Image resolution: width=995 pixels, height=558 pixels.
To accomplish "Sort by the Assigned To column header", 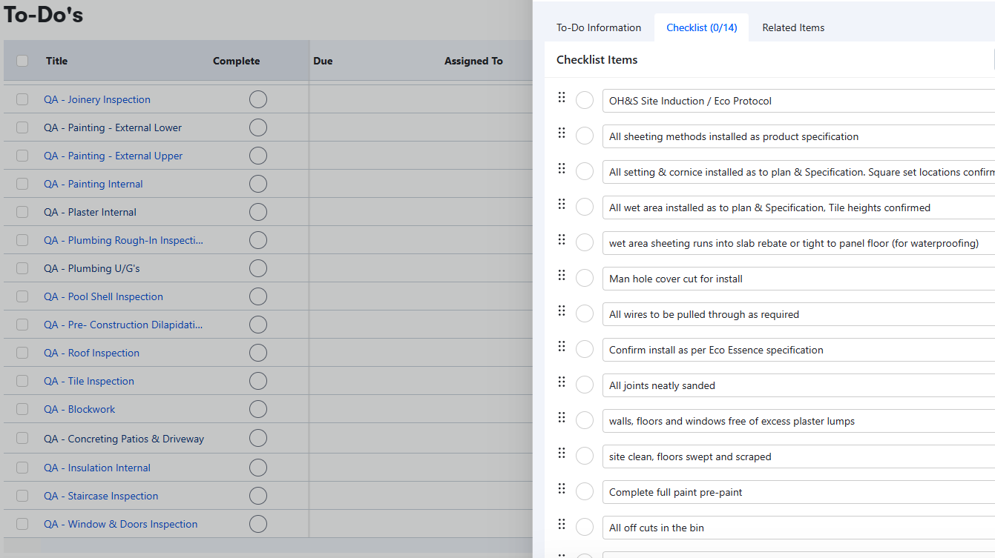I will click(473, 61).
